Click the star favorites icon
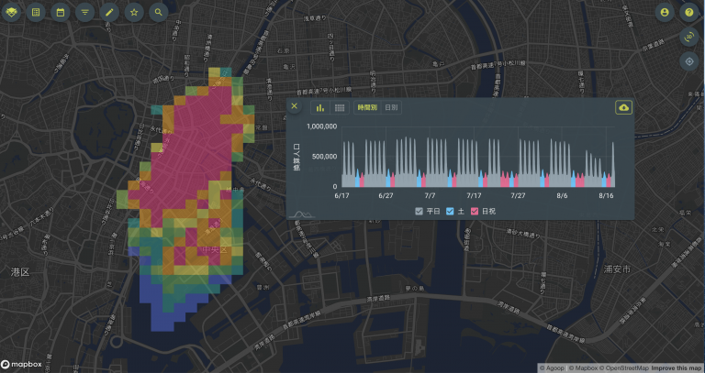The image size is (705, 373). point(135,13)
